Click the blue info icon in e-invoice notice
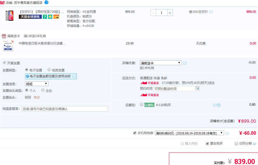 pyautogui.click(x=27, y=76)
